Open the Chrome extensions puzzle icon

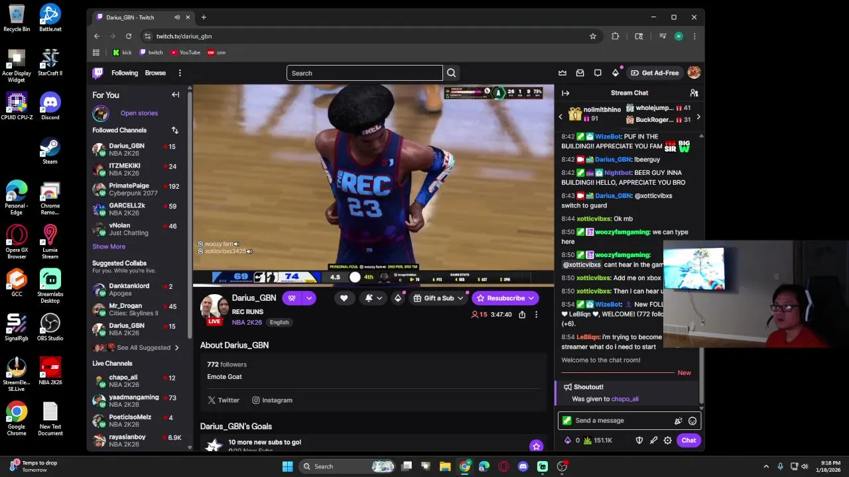[x=616, y=36]
